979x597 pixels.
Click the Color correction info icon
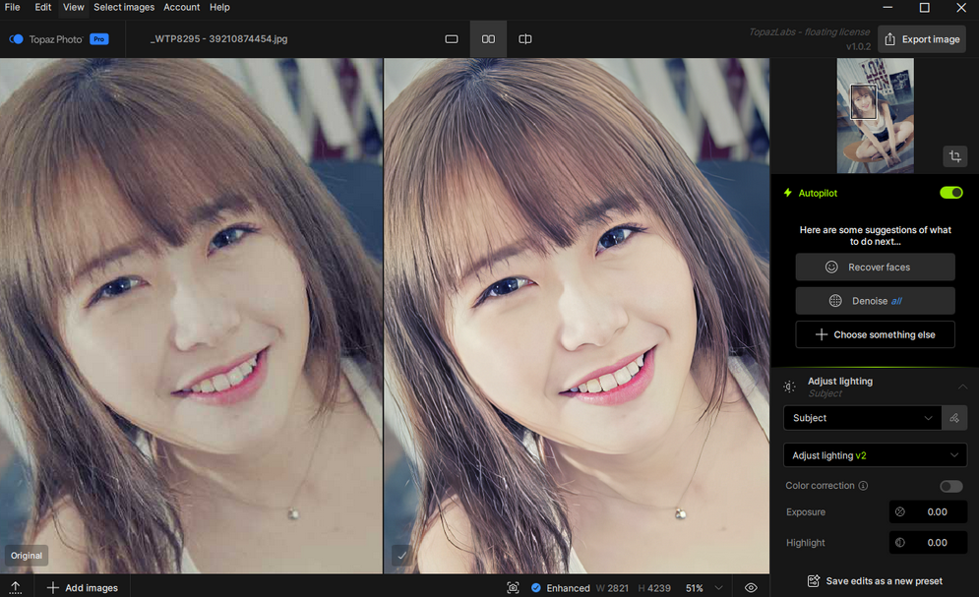coord(863,486)
